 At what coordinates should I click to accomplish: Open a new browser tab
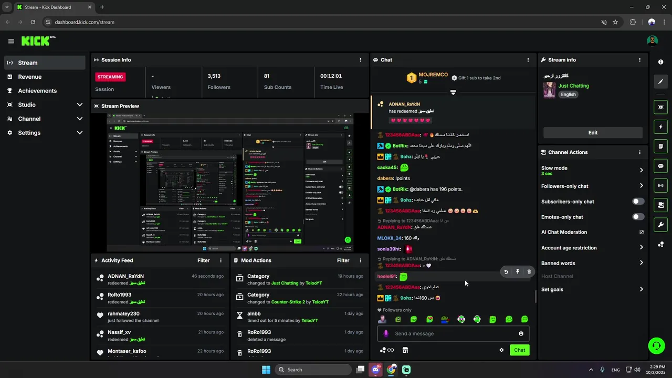102,7
